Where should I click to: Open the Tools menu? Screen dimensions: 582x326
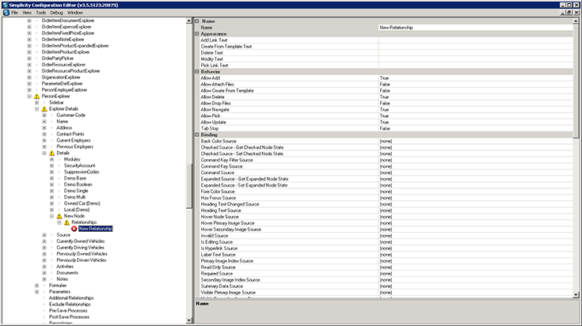(41, 13)
